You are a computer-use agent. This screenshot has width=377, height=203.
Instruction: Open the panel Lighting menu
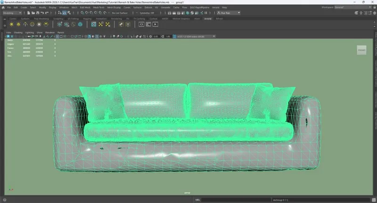[x=30, y=33]
